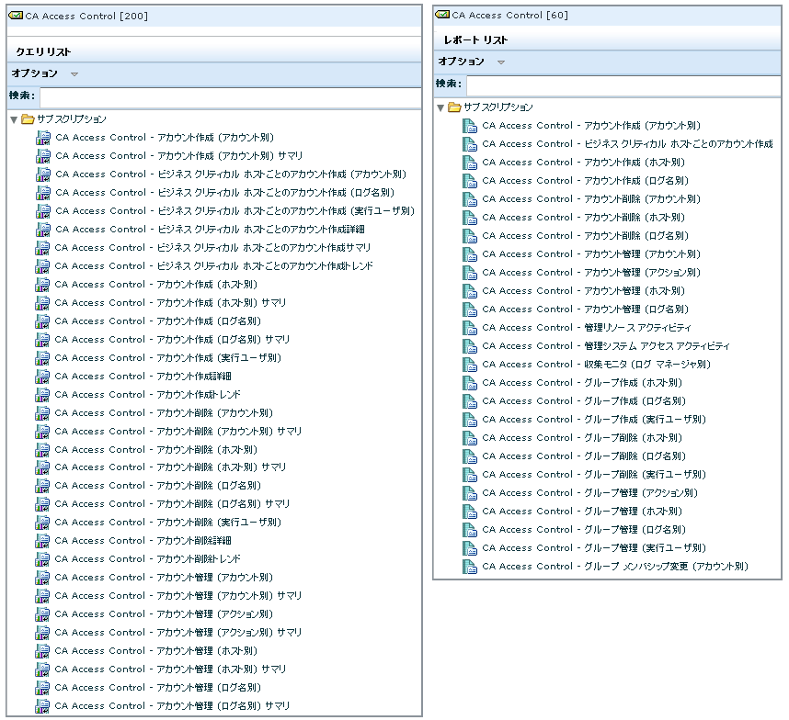Image resolution: width=789 pixels, height=720 pixels.
Task: Click report icon for 管理リソース アクティビティ
Action: [x=470, y=328]
